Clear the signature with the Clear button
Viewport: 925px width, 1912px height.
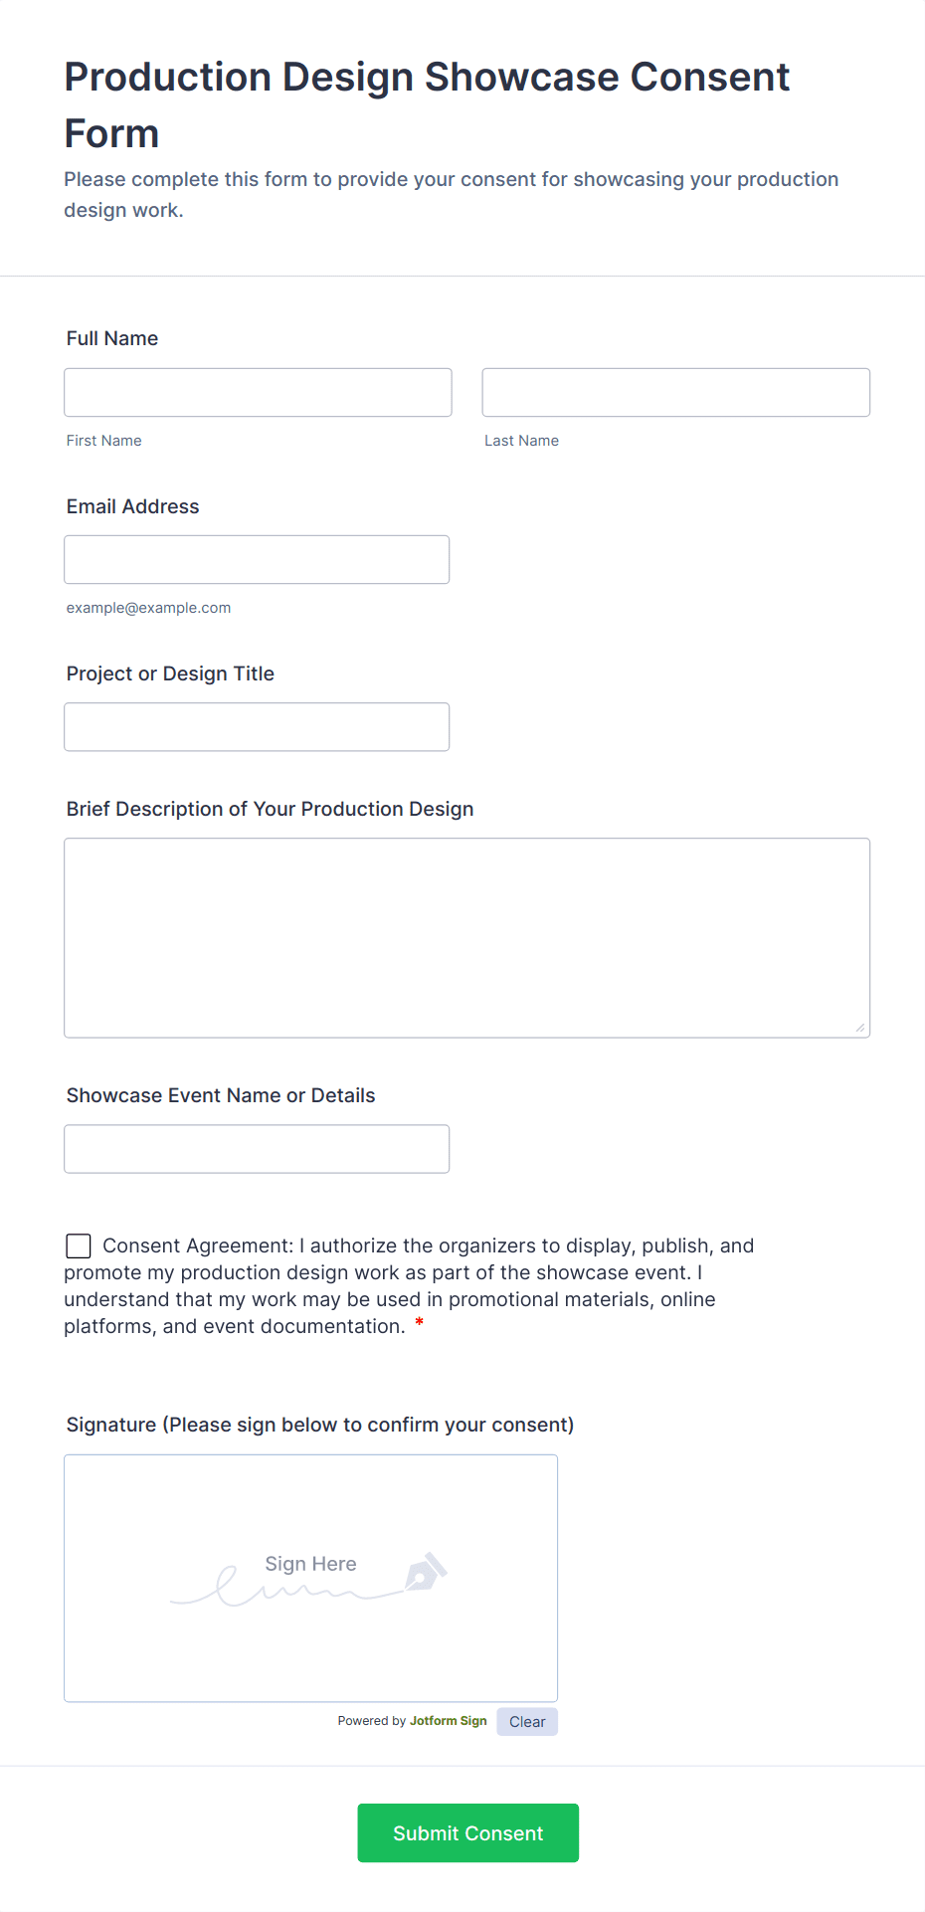point(527,1722)
